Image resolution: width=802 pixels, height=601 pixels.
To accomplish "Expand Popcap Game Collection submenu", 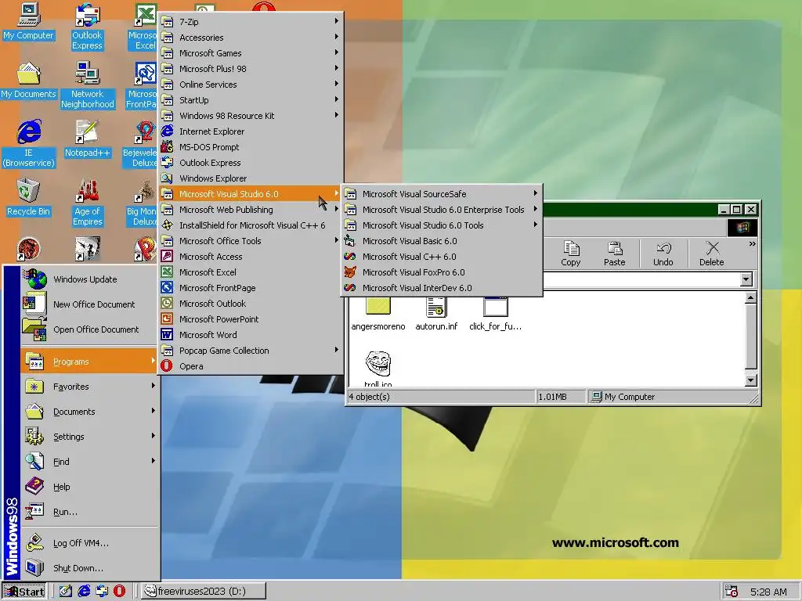I will tap(250, 351).
